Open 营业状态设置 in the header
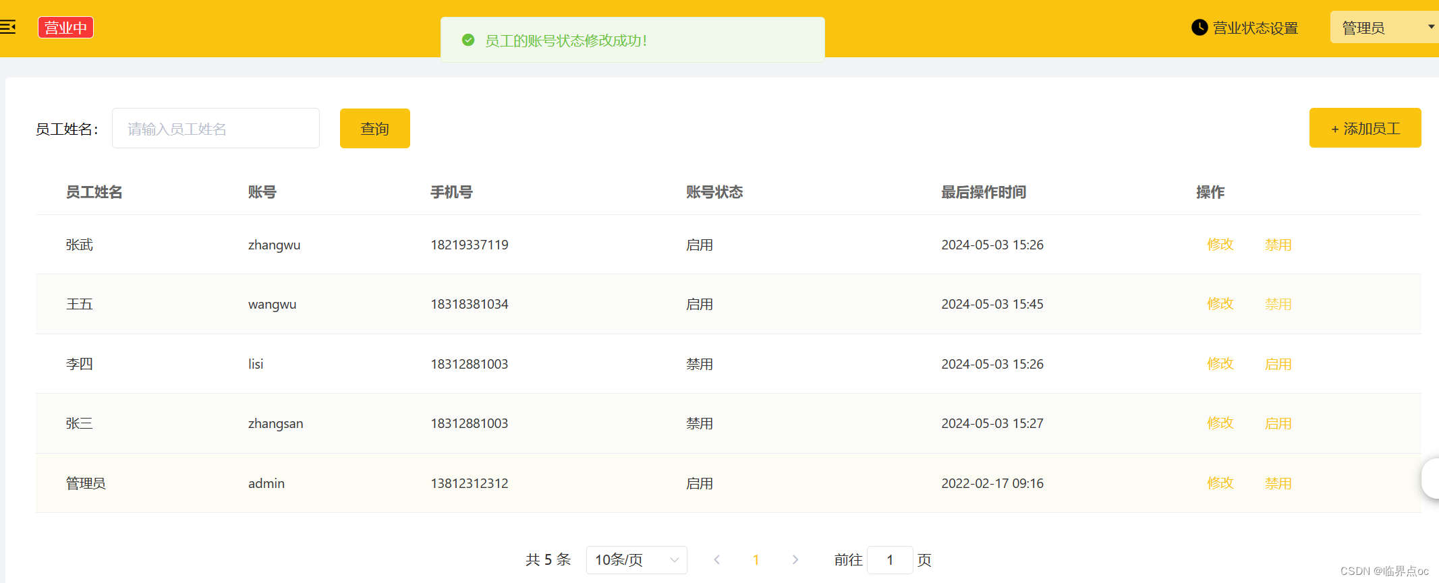 point(1255,28)
